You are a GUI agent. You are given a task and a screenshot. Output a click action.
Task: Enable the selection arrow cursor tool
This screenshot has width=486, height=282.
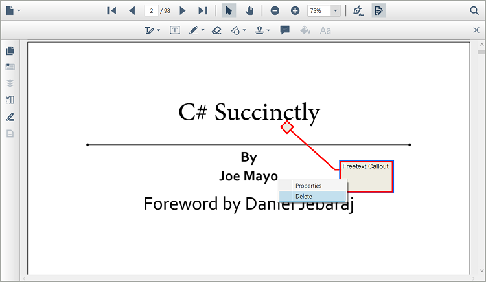(x=229, y=11)
